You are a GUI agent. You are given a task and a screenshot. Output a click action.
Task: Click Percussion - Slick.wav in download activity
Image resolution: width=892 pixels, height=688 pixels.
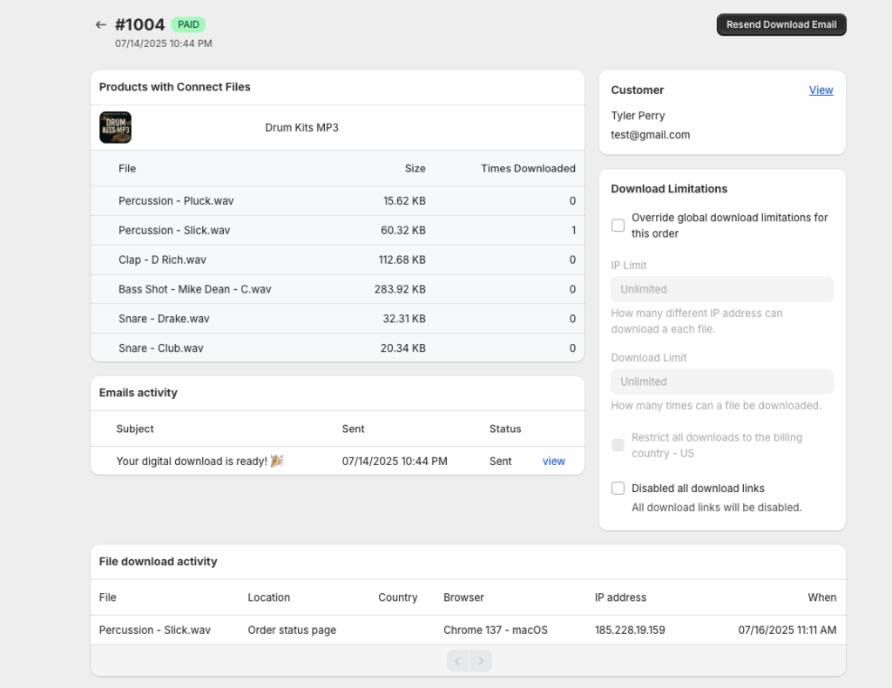point(155,630)
